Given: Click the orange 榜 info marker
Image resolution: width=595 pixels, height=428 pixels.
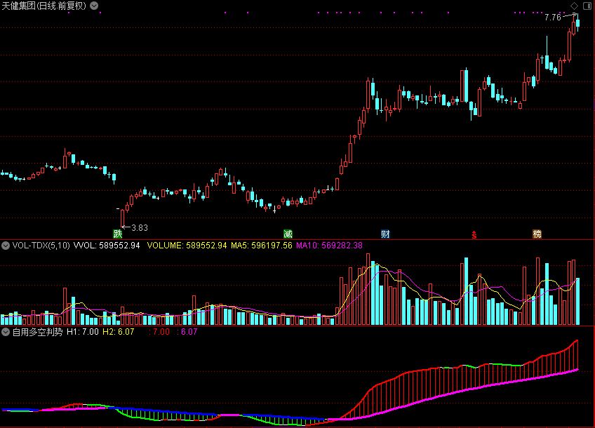Looking at the screenshot, I should point(537,234).
